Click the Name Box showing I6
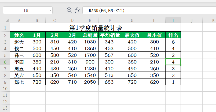This screenshot has height=112, width=216. tap(28, 10)
